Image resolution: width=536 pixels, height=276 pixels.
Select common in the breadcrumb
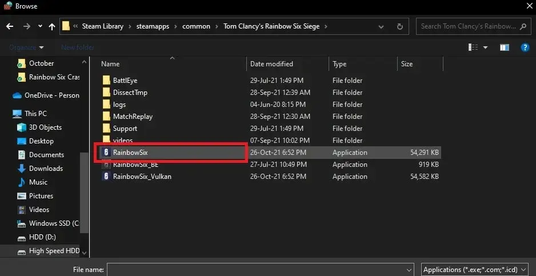pyautogui.click(x=196, y=26)
